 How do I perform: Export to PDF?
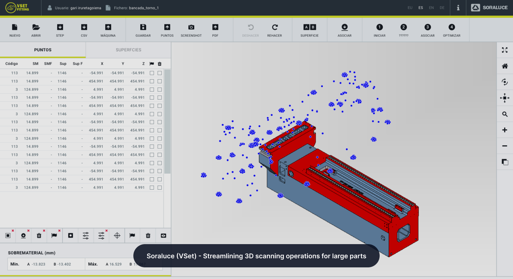(x=215, y=28)
